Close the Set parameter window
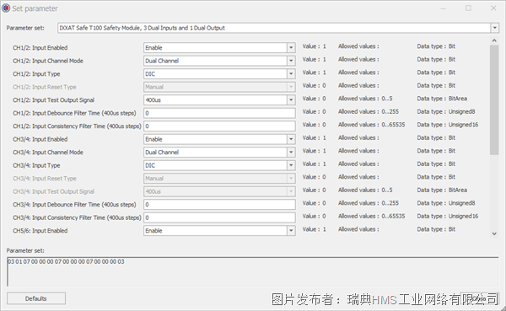506x311 pixels. point(493,8)
